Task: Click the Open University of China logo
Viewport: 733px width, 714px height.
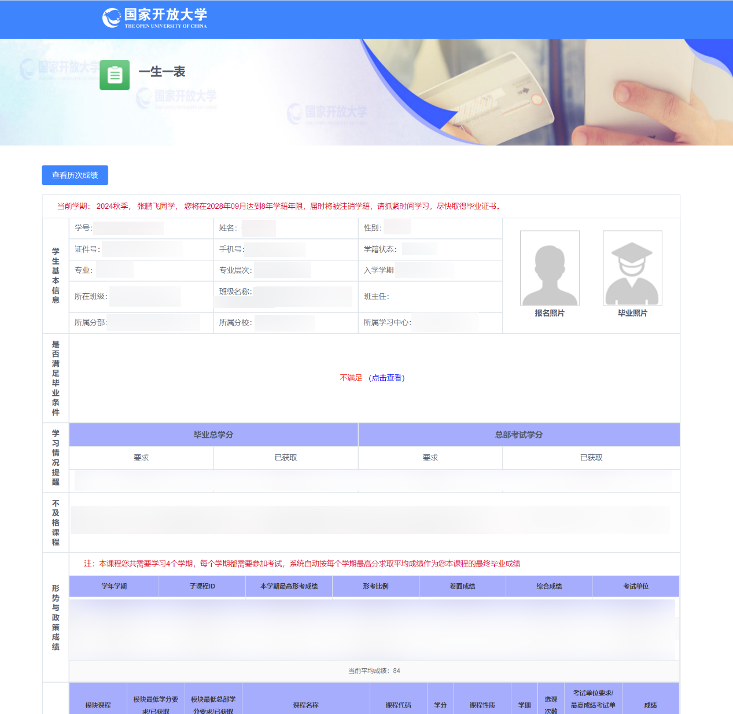Action: 154,18
